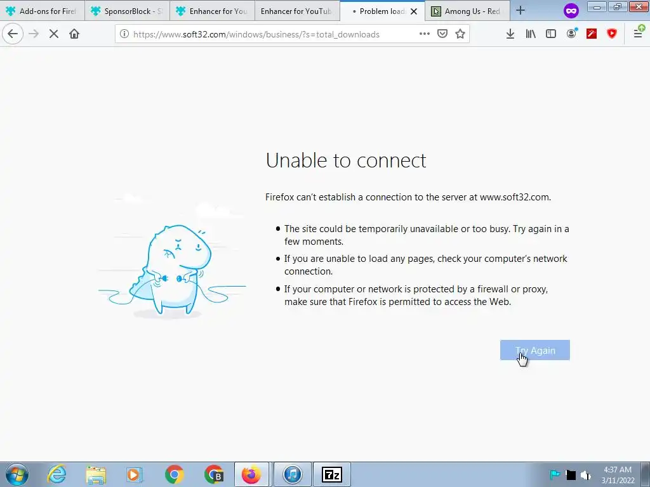This screenshot has height=487, width=650.
Task: Close the Problem loading tab
Action: [x=414, y=11]
